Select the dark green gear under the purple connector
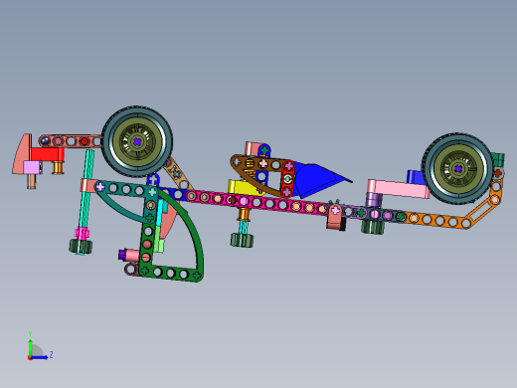The image size is (517, 388). click(373, 227)
